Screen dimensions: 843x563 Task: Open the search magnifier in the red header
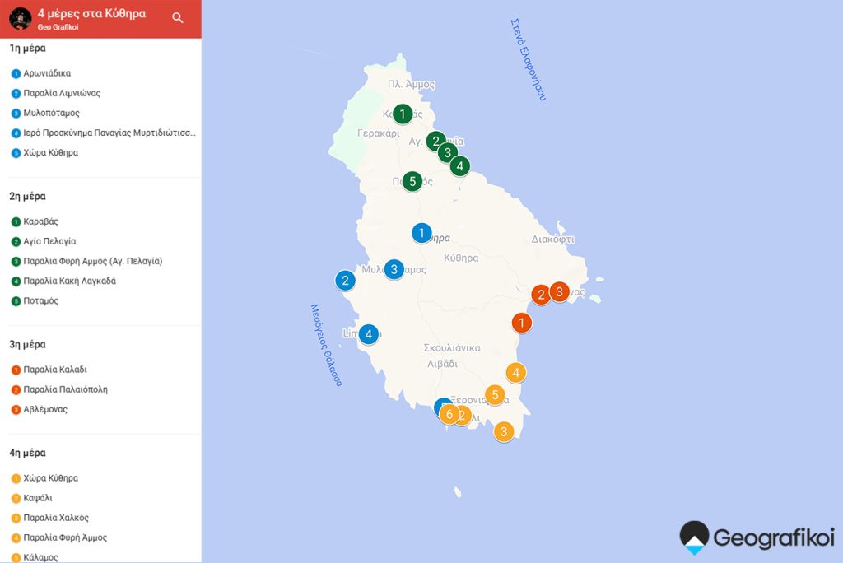[178, 18]
